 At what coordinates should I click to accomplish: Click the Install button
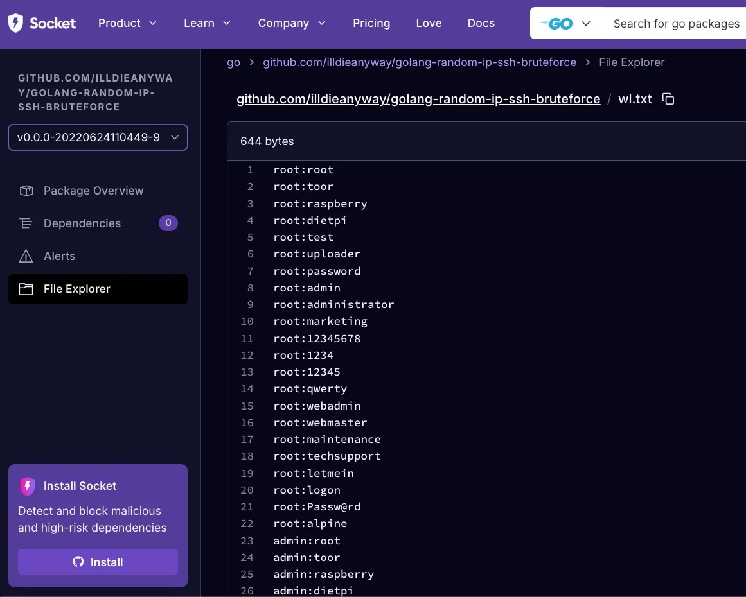click(x=98, y=562)
